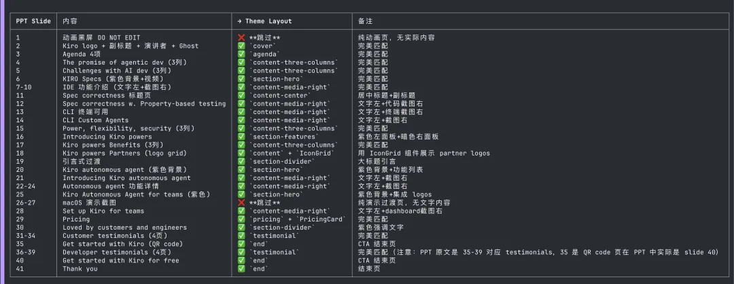Screen dimensions: 734x284
Task: Click the "备注" column header
Action: [x=366, y=21]
